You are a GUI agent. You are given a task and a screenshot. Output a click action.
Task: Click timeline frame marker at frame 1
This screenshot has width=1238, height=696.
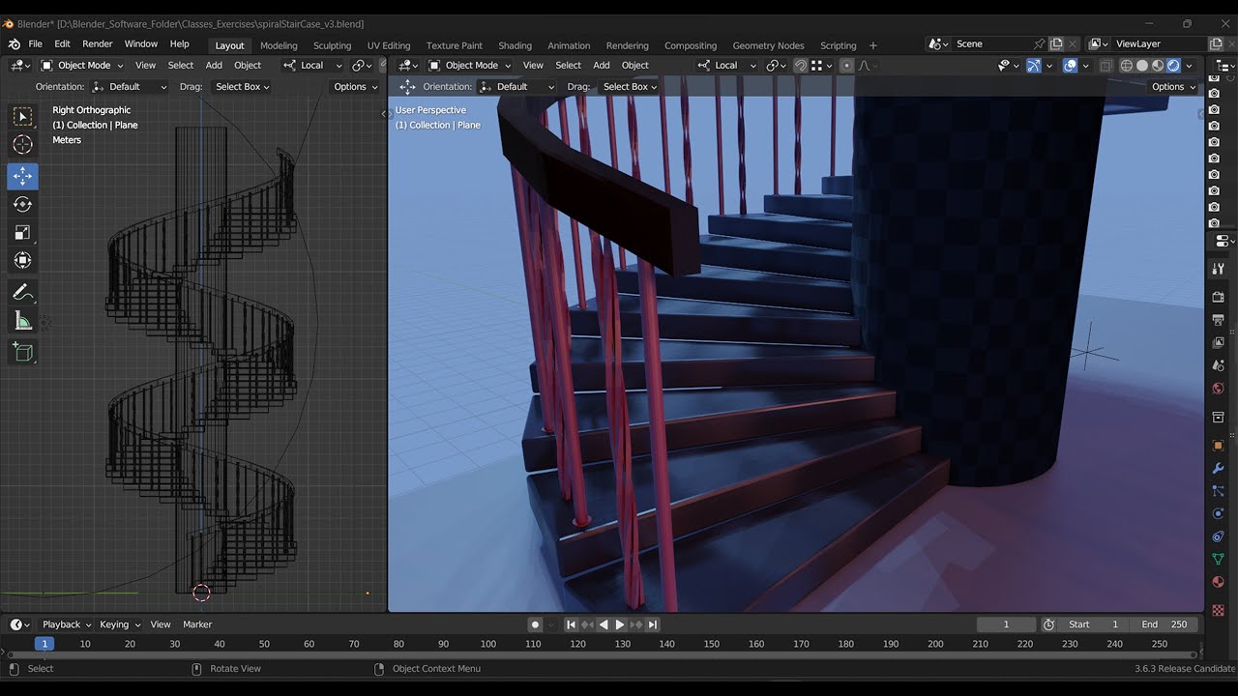pos(44,644)
